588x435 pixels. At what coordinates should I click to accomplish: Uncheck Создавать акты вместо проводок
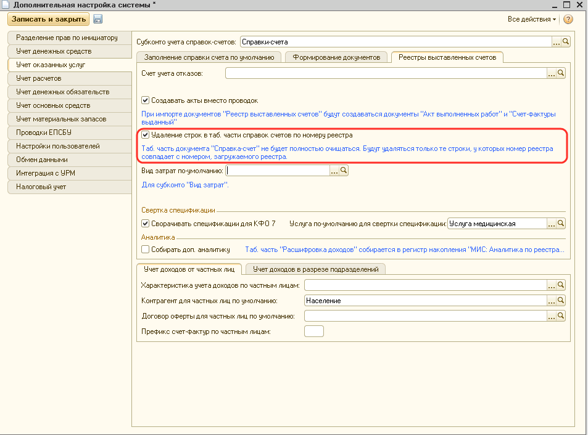146,100
